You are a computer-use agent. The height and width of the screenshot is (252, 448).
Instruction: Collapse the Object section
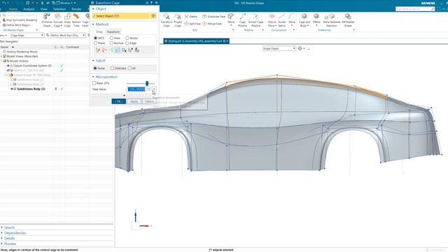click(93, 9)
